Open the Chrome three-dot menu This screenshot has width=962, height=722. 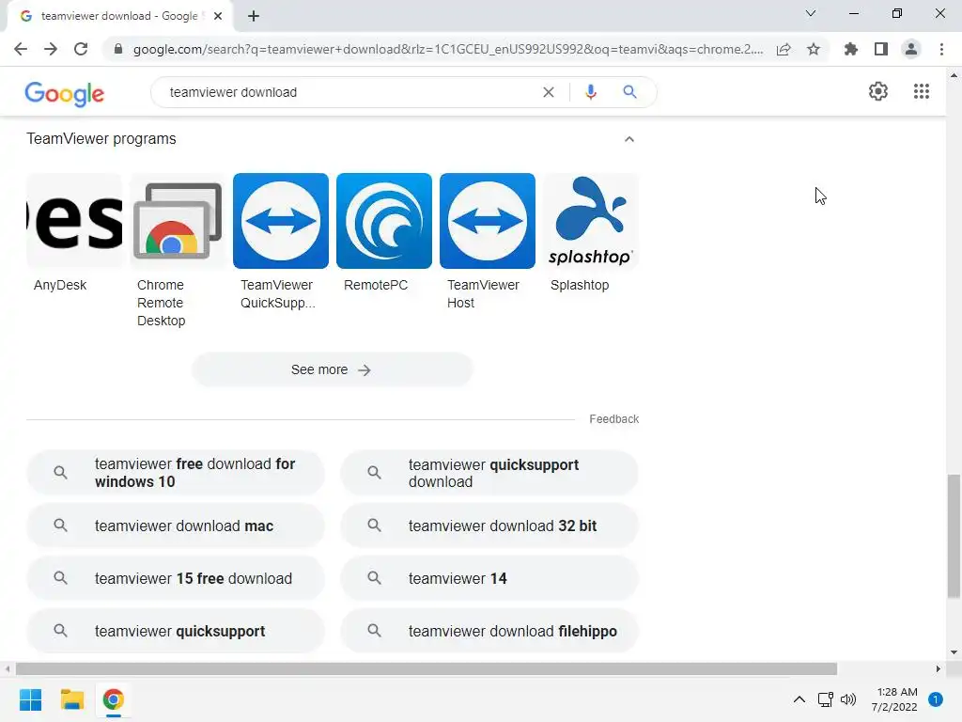pyautogui.click(x=941, y=49)
